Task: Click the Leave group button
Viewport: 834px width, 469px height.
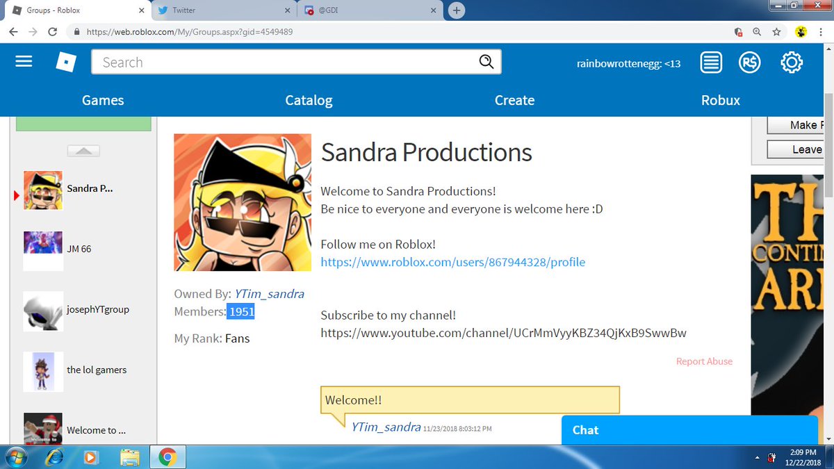Action: click(795, 149)
